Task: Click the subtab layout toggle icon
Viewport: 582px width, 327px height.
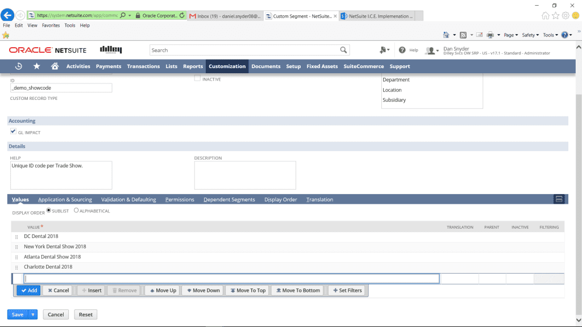Action: (559, 199)
